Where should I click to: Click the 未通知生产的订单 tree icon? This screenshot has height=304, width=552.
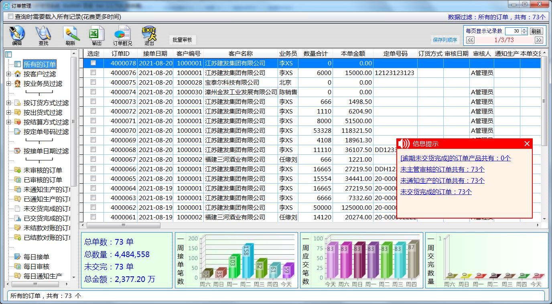tap(17, 189)
